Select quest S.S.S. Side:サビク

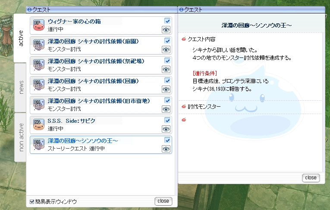[x=101, y=125]
